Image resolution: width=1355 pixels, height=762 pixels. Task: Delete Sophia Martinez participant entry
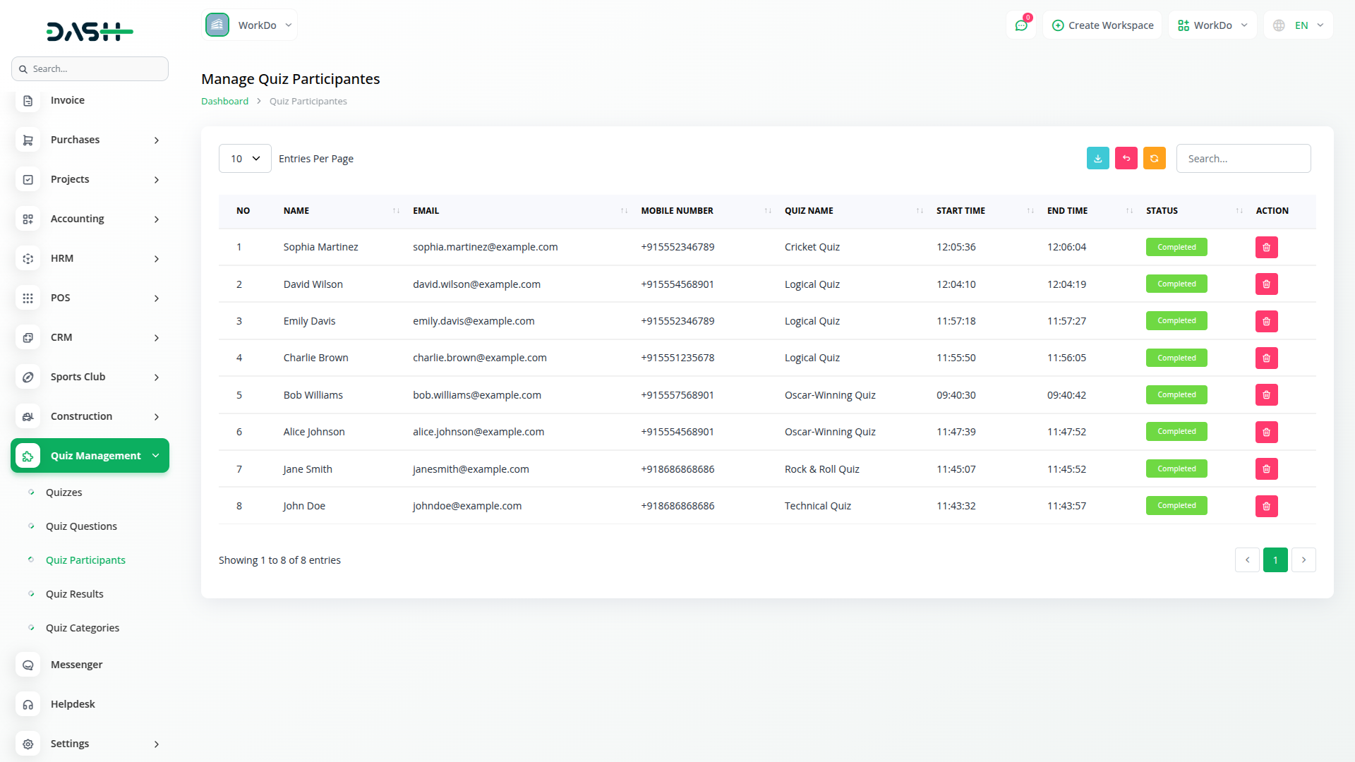tap(1266, 247)
